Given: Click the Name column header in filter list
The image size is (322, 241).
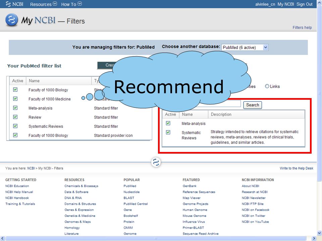Looking at the screenshot, I should (59, 81).
